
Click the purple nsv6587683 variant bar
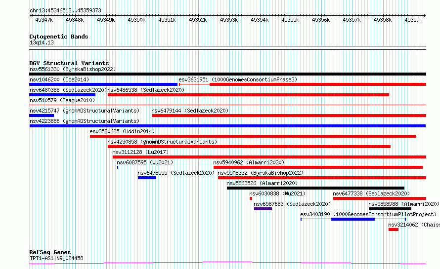263,209
